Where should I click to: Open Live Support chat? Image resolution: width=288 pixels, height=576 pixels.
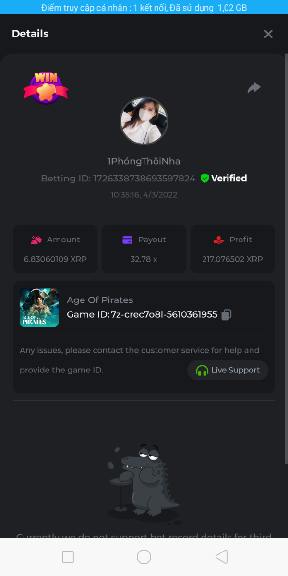[x=228, y=370]
